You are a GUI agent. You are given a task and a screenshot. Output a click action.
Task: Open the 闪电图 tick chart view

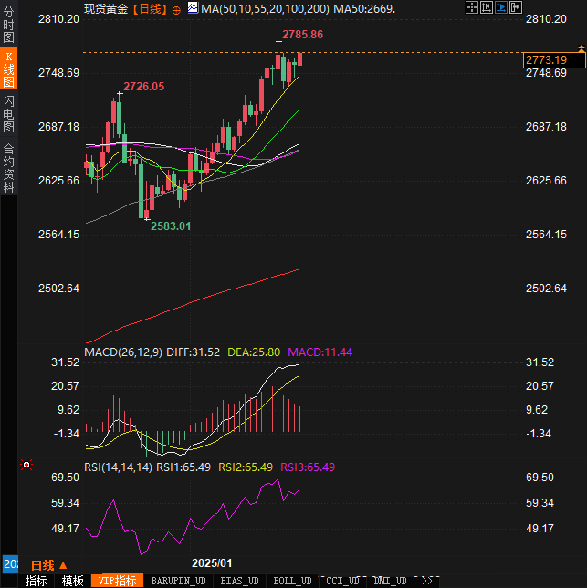[9, 114]
